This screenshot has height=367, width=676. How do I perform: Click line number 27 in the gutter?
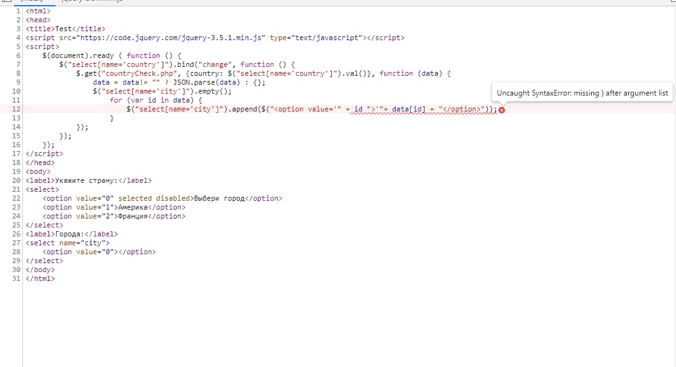point(16,243)
